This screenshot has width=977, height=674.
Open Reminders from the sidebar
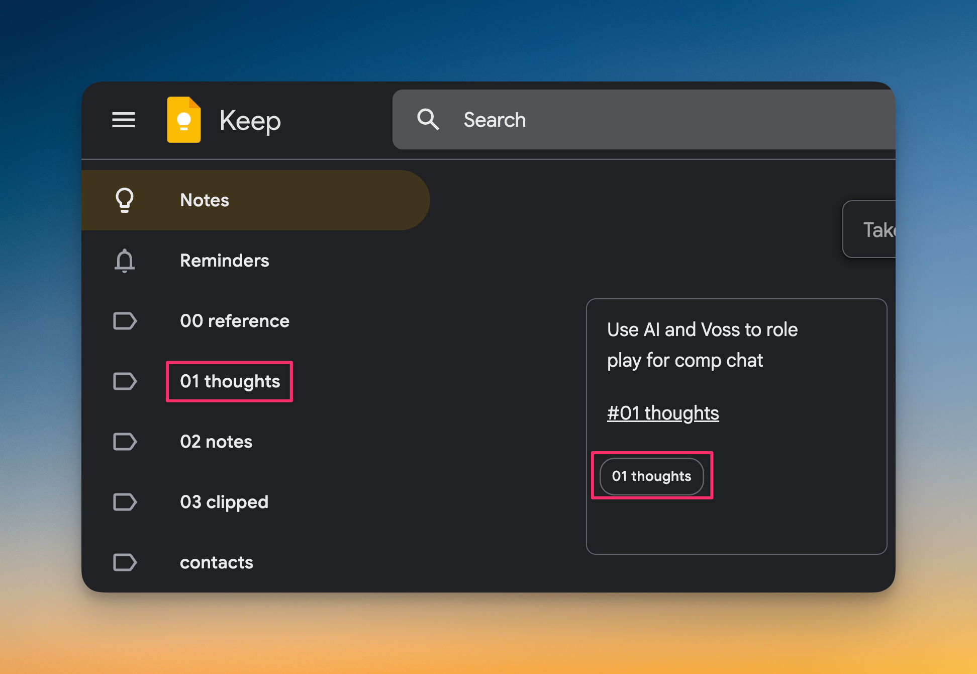click(225, 261)
